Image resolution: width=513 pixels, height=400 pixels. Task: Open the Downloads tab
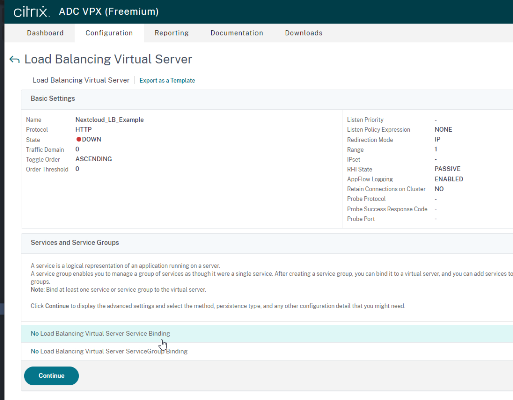pyautogui.click(x=303, y=33)
